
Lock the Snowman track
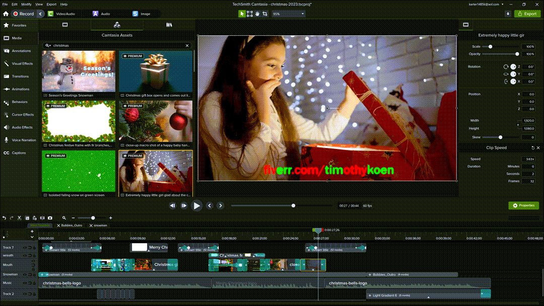[34, 274]
